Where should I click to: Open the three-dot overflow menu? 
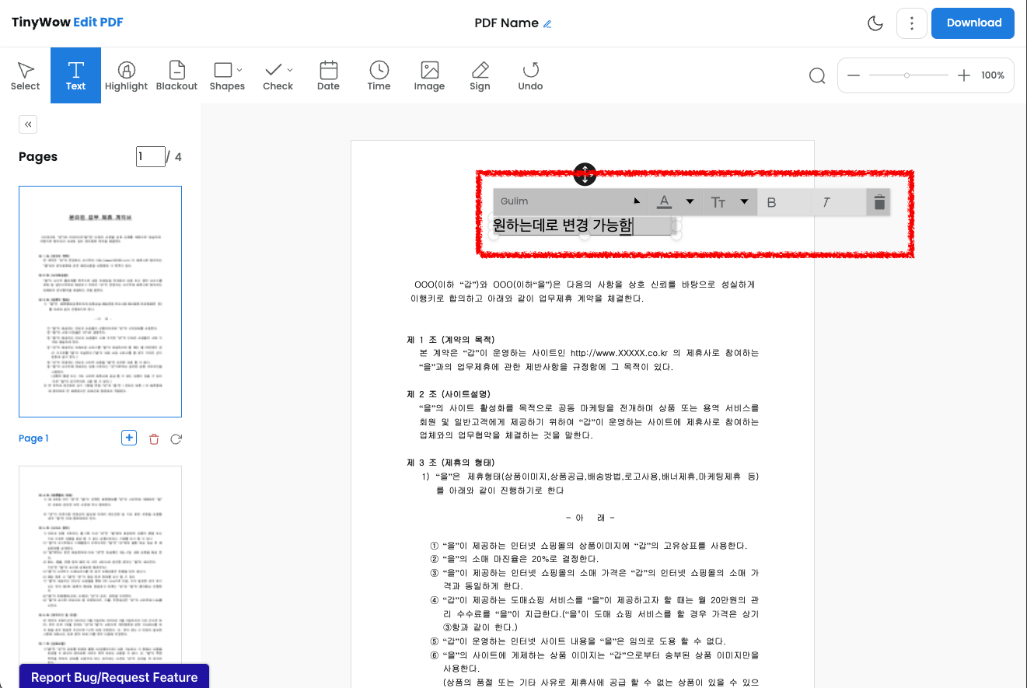pos(911,23)
